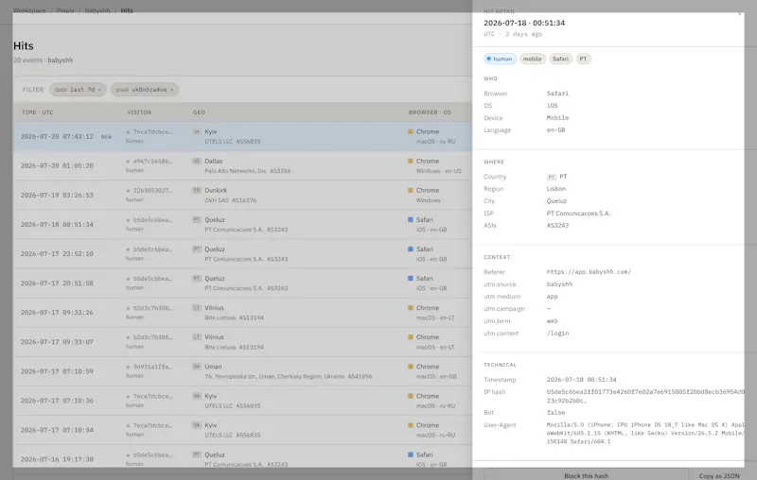This screenshot has width=757, height=480.
Task: Click the UA flag badge next to Uman
Action: click(197, 367)
